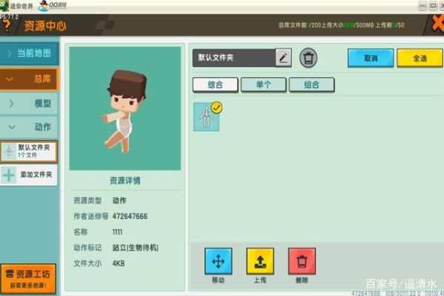Click the pencil rename folder icon
The image size is (444, 296).
pos(283,58)
